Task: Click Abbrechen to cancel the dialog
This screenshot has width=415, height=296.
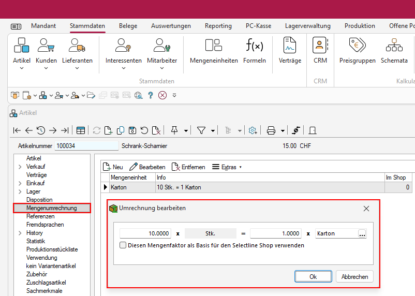Action: click(354, 277)
